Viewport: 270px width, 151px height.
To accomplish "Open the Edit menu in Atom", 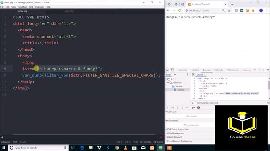I will click(x=8, y=7).
